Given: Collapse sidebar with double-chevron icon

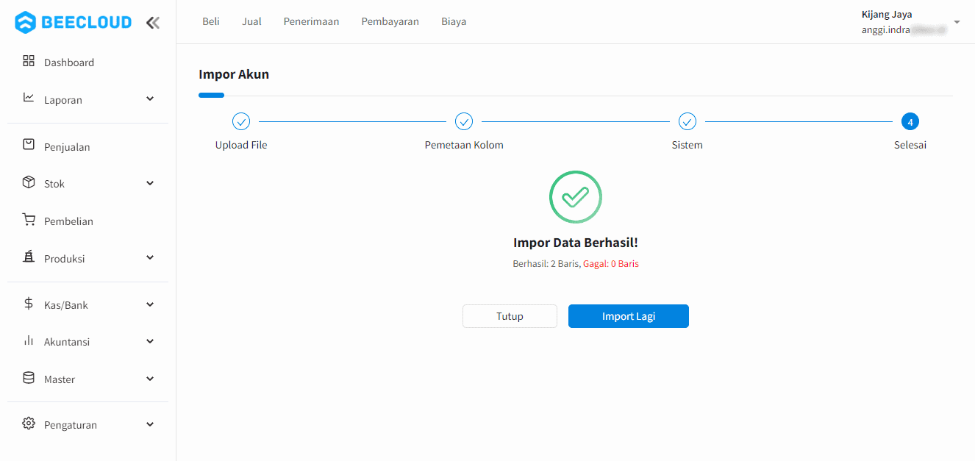Looking at the screenshot, I should pos(152,23).
